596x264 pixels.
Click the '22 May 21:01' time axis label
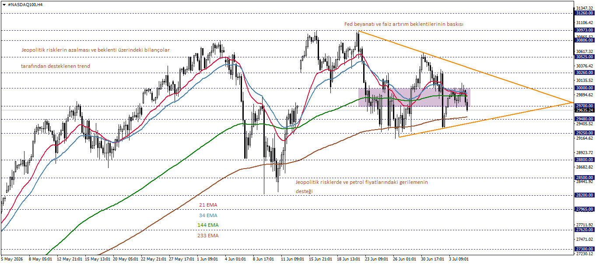153,259
